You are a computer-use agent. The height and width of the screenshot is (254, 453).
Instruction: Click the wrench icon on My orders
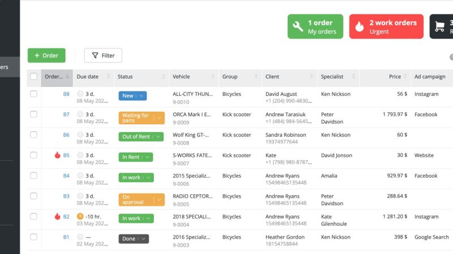(298, 27)
